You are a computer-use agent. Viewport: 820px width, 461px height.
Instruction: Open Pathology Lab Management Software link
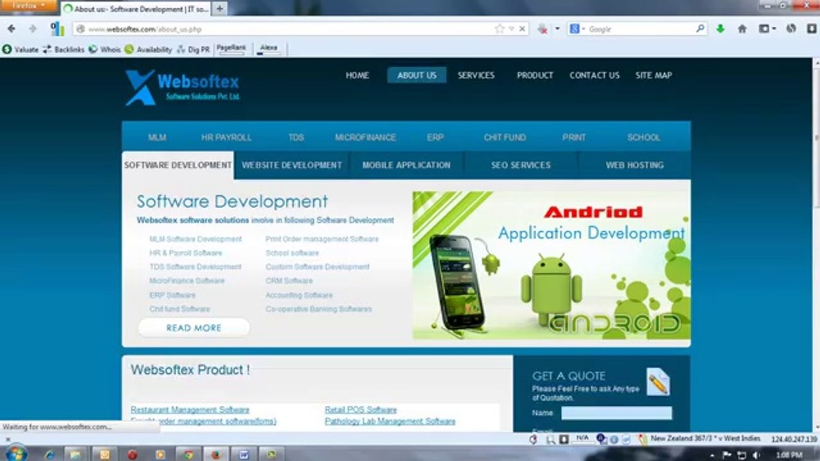point(390,421)
